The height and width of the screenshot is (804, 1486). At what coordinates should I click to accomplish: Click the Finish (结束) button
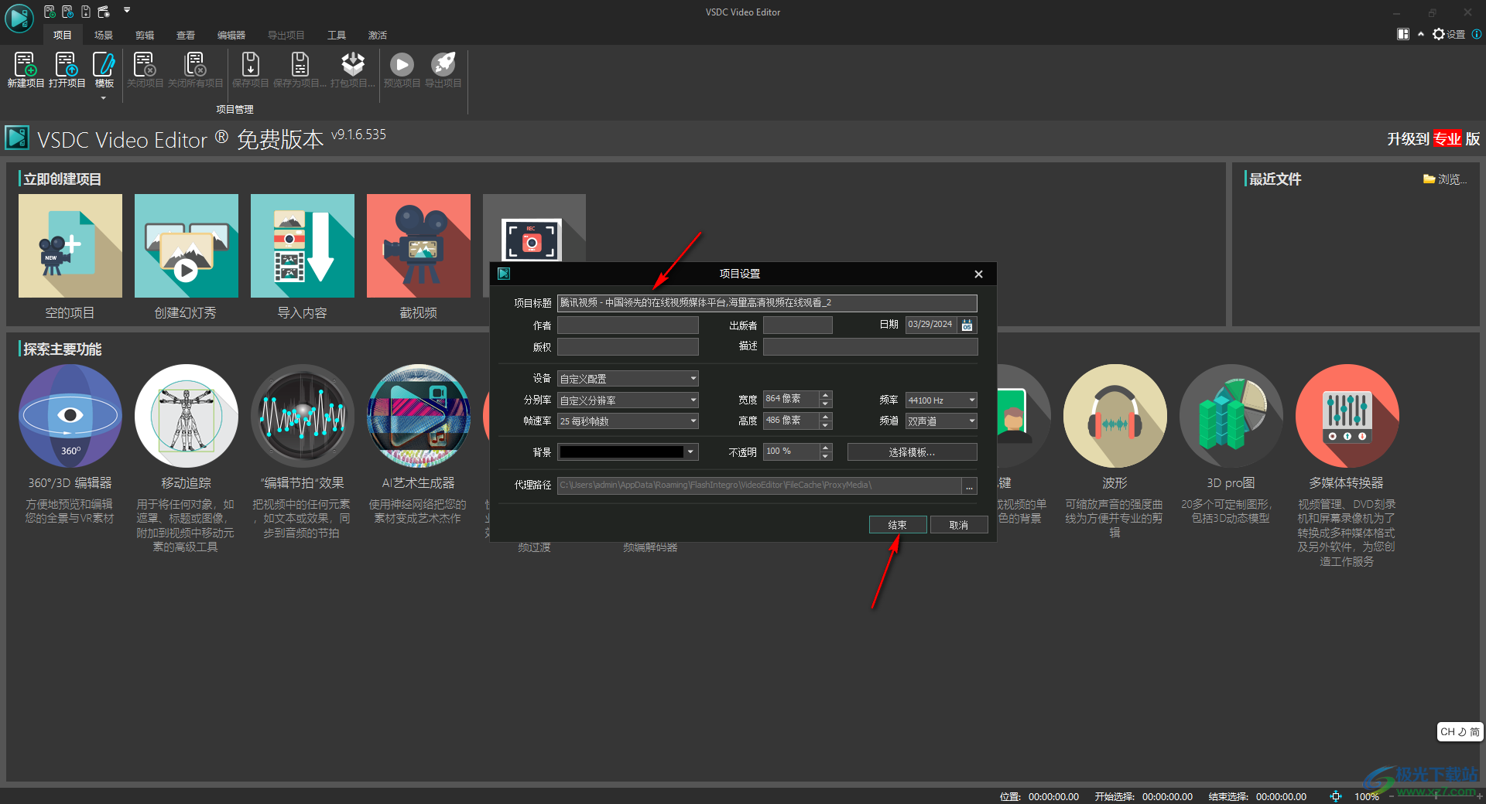[x=898, y=525]
